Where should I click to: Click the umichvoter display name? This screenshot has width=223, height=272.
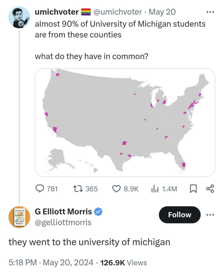57,12
